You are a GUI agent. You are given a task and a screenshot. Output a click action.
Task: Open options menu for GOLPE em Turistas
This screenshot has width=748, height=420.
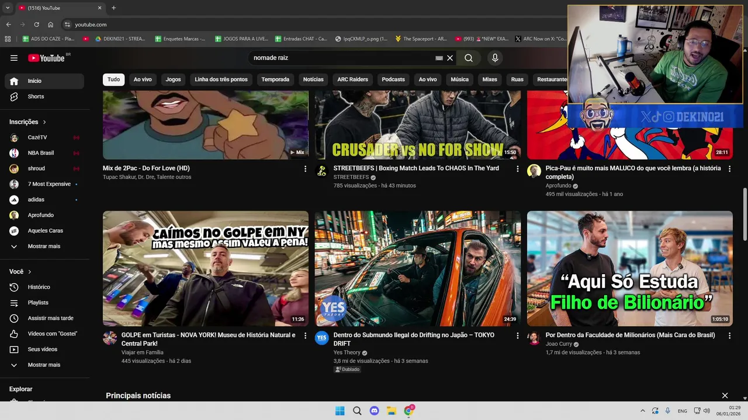click(305, 335)
